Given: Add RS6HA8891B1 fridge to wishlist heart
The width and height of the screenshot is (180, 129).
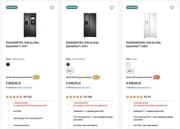Looking at the screenshot, I should 52,8.
